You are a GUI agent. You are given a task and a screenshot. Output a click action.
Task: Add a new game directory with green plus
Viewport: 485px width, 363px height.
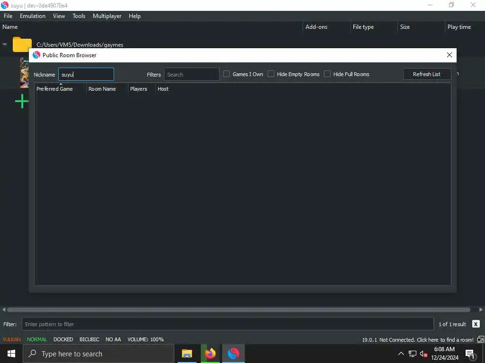22,101
